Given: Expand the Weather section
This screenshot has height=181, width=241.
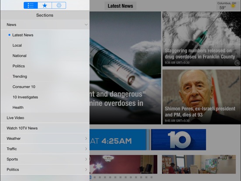Looking at the screenshot, I should tap(45, 139).
